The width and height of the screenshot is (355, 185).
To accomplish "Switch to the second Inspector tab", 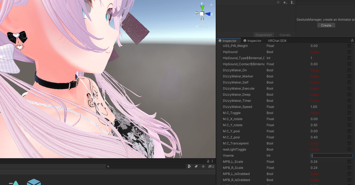I will [x=252, y=41].
